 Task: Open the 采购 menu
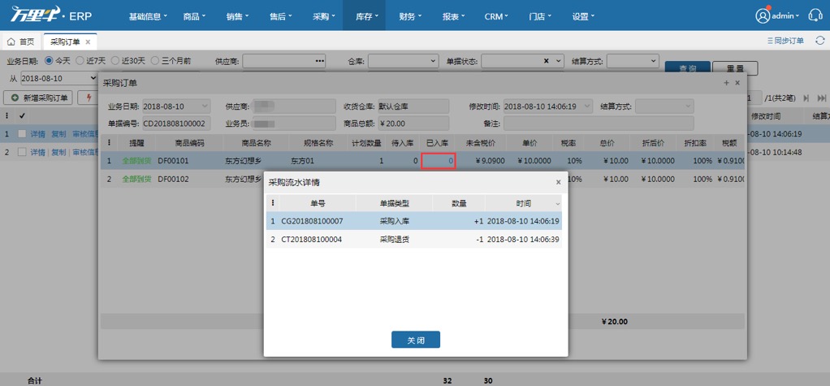point(323,16)
